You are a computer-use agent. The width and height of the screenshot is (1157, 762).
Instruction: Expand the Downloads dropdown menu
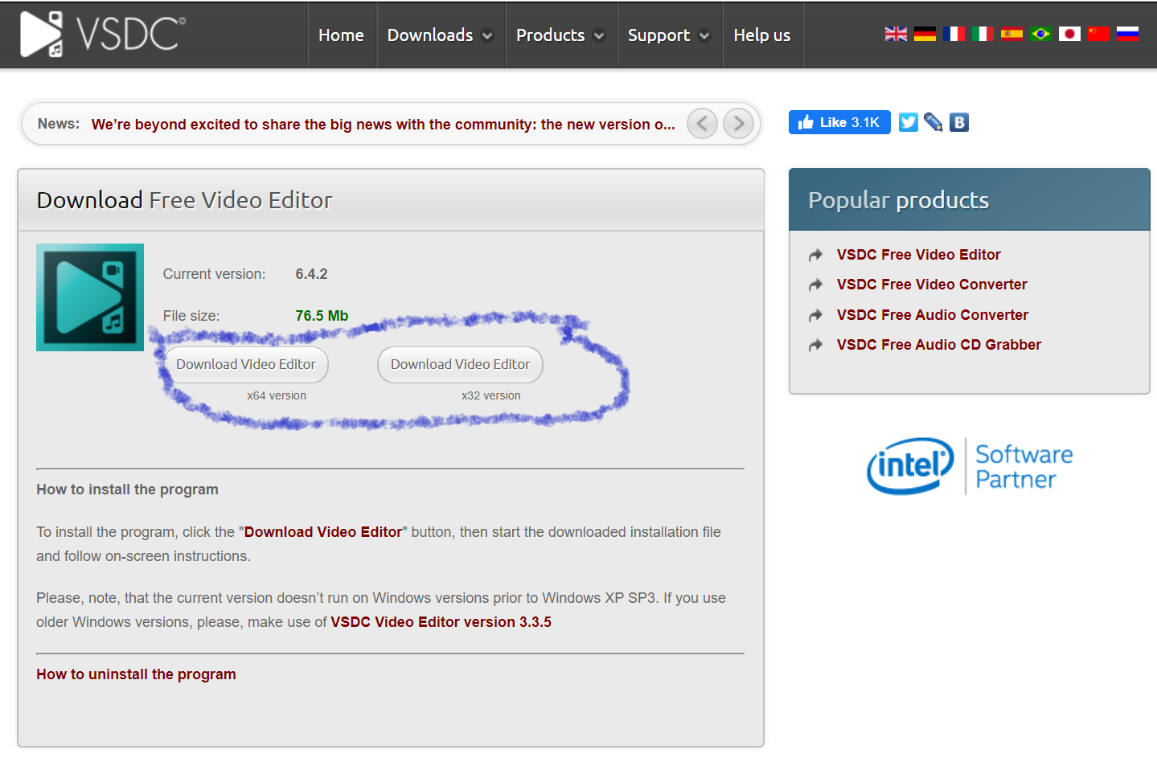coord(440,35)
